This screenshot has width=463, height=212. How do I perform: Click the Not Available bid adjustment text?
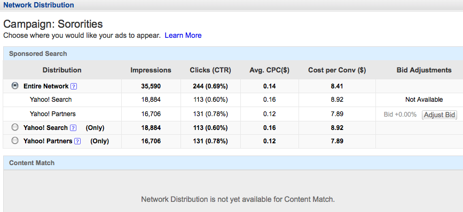pos(424,100)
